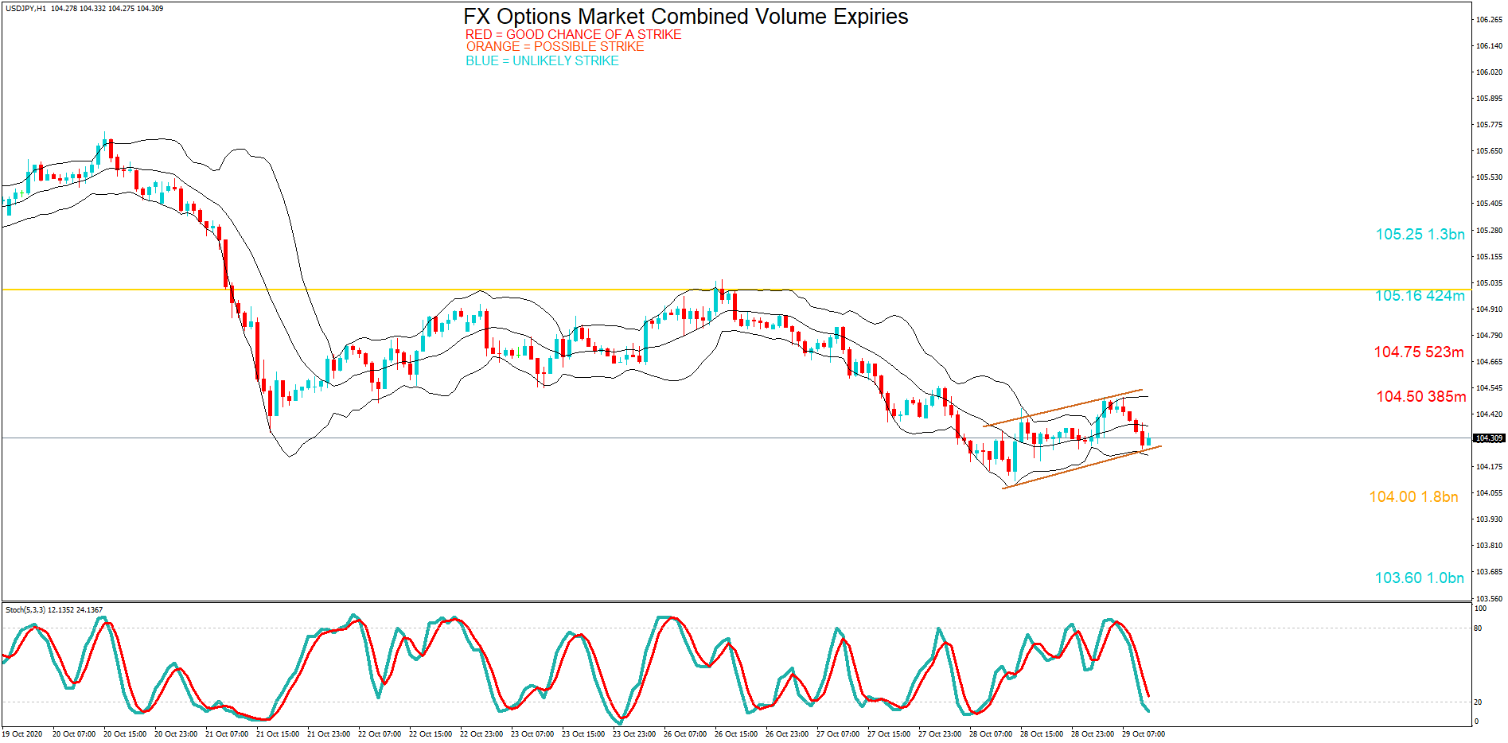Click the current price tag 104.309
The height and width of the screenshot is (743, 1508).
point(1488,438)
